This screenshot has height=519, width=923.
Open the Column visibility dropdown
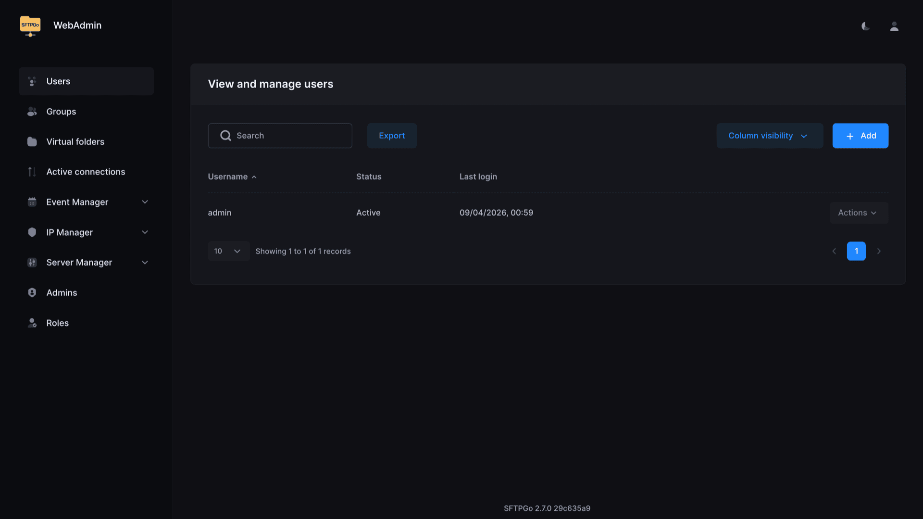[x=770, y=136]
